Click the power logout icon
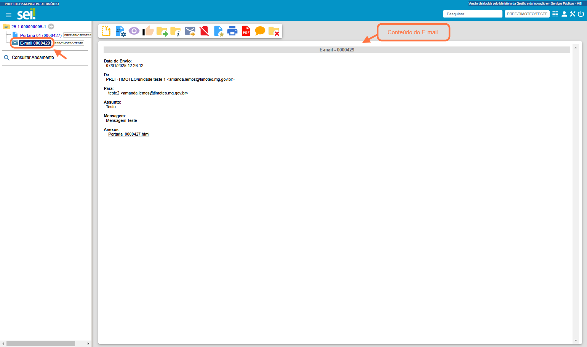This screenshot has width=587, height=347. point(581,14)
